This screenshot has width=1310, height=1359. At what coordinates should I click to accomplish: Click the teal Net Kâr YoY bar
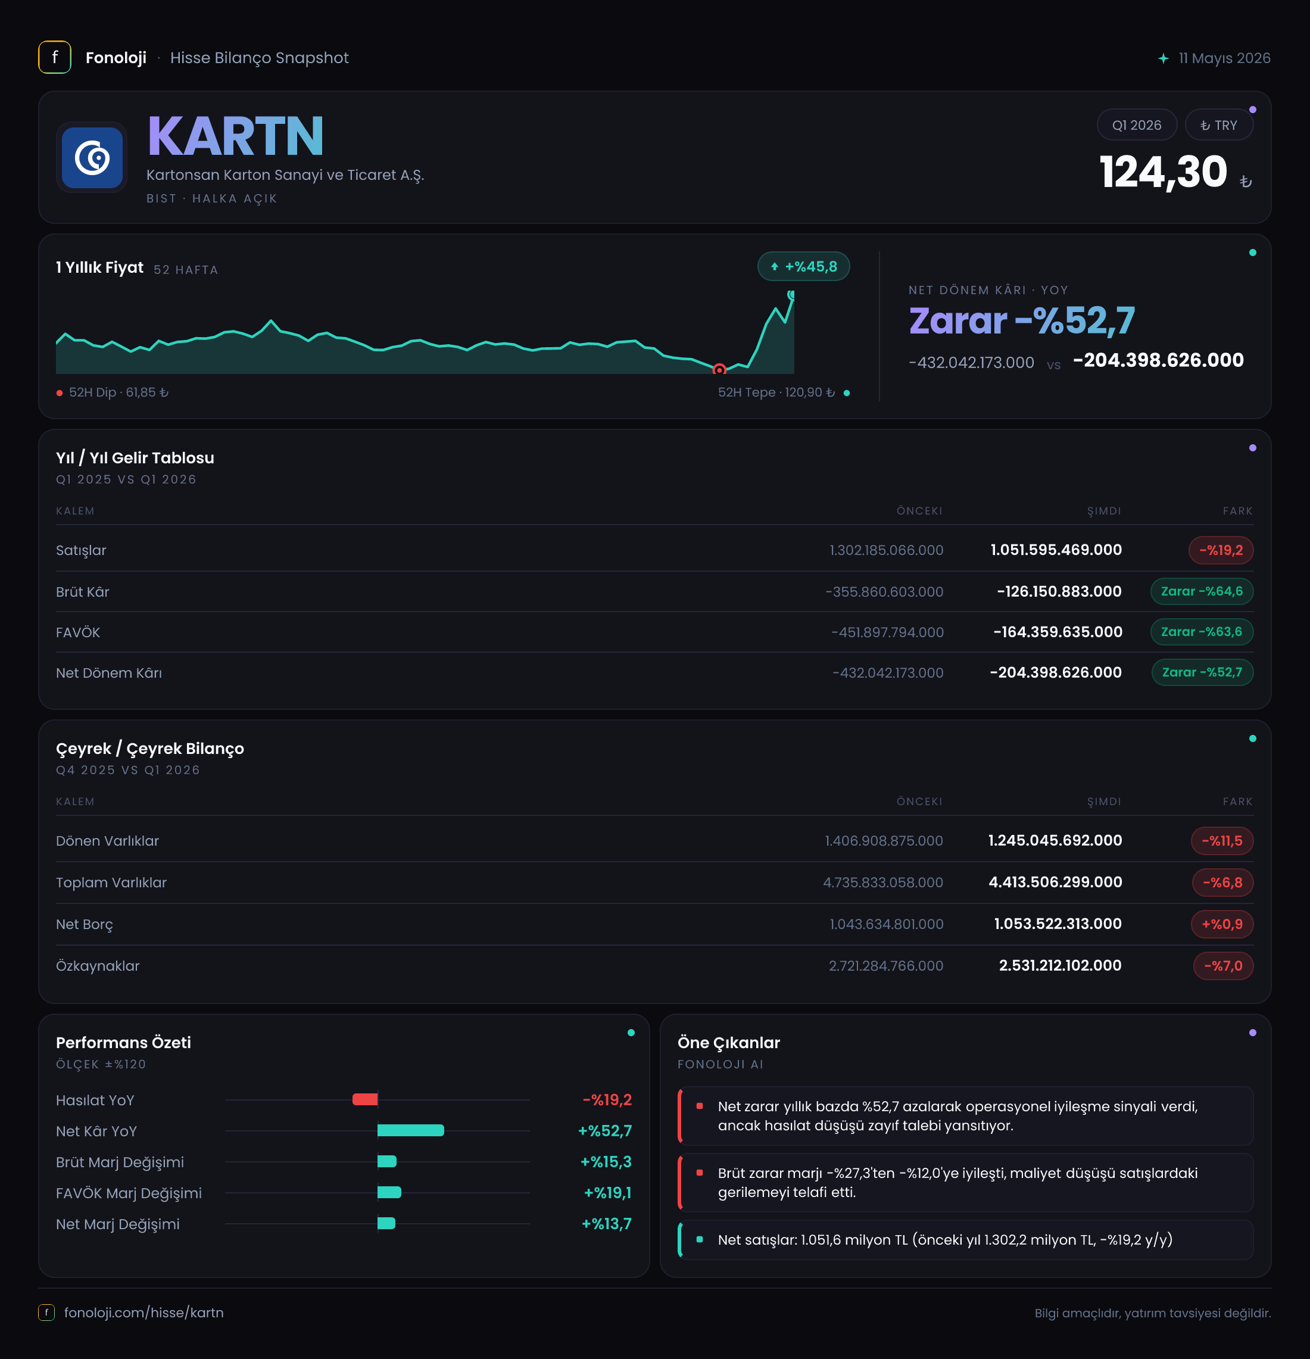(410, 1131)
